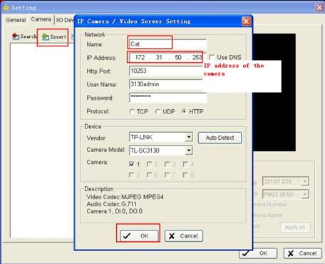
Task: Switch to the Camera tab
Action: pos(41,19)
